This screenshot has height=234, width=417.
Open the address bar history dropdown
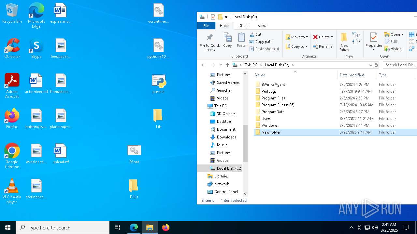click(370, 65)
